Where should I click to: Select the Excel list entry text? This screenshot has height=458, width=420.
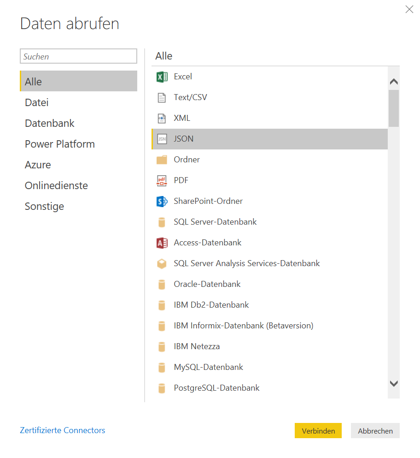pos(183,77)
